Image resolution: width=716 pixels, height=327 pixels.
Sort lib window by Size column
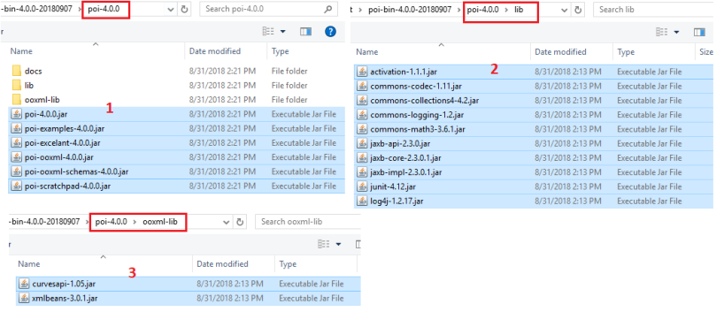point(705,52)
